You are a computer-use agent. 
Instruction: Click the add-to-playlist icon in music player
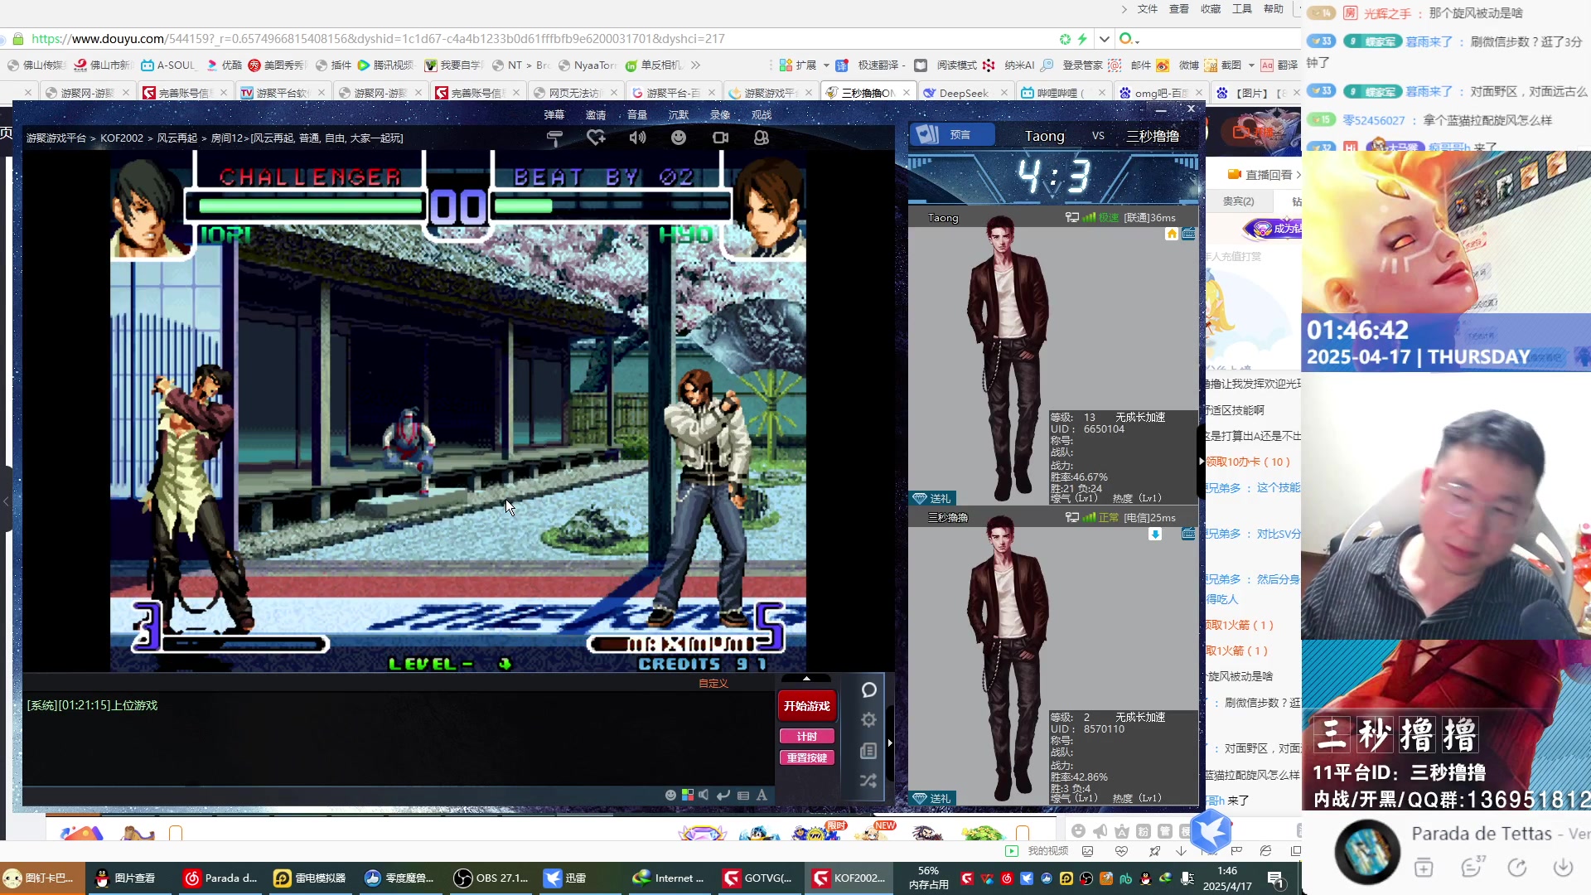(1424, 868)
